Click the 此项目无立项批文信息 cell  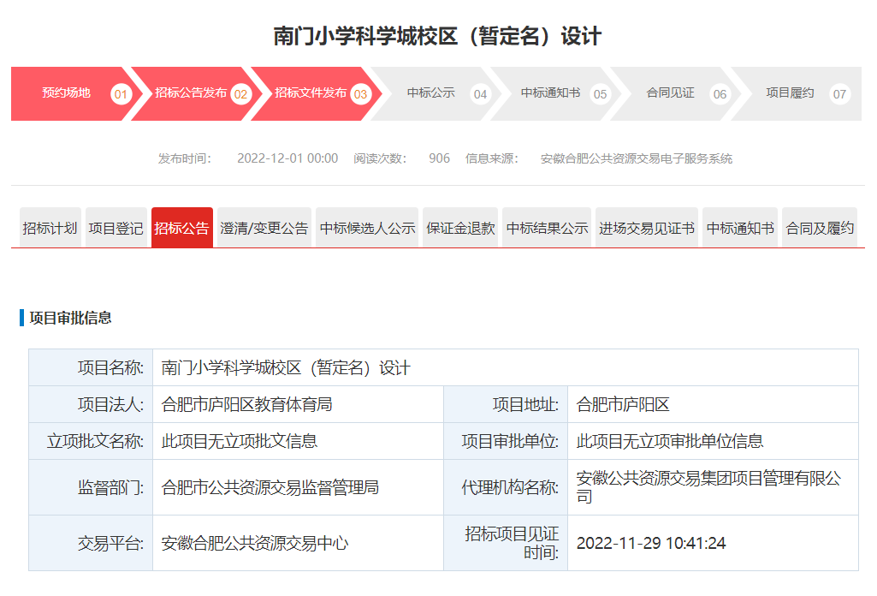tap(298, 441)
